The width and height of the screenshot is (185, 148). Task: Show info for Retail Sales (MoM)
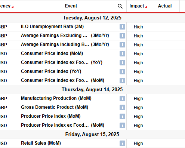tap(122, 143)
